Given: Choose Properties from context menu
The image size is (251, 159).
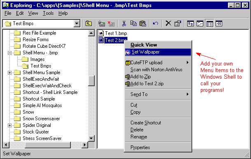Looking at the screenshot, I should click(x=158, y=147).
